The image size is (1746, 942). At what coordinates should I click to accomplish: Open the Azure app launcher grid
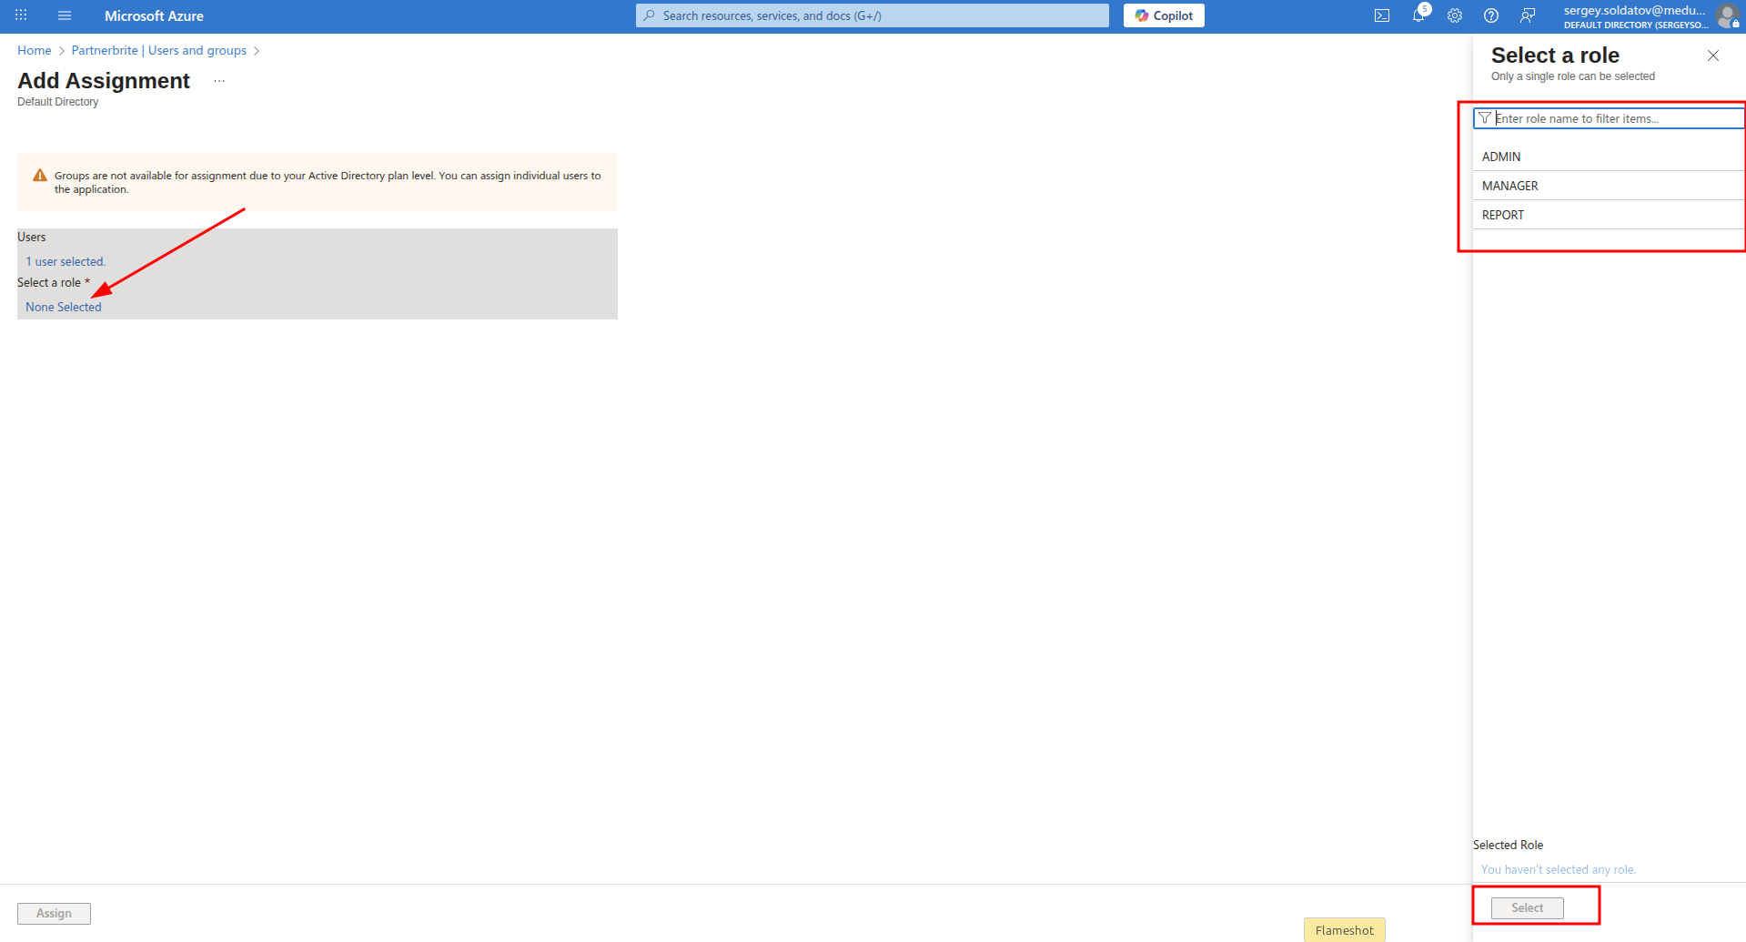(21, 15)
